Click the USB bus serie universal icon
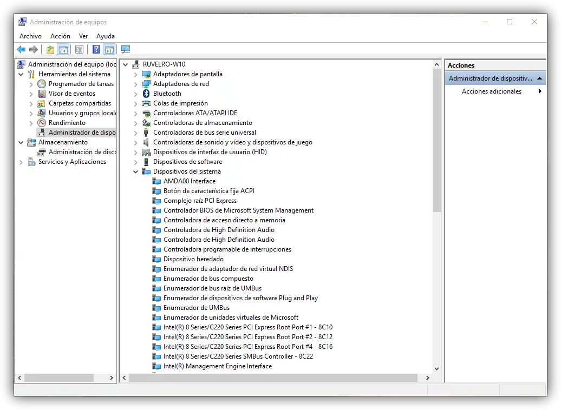Viewport: 561px width, 410px height. 146,133
